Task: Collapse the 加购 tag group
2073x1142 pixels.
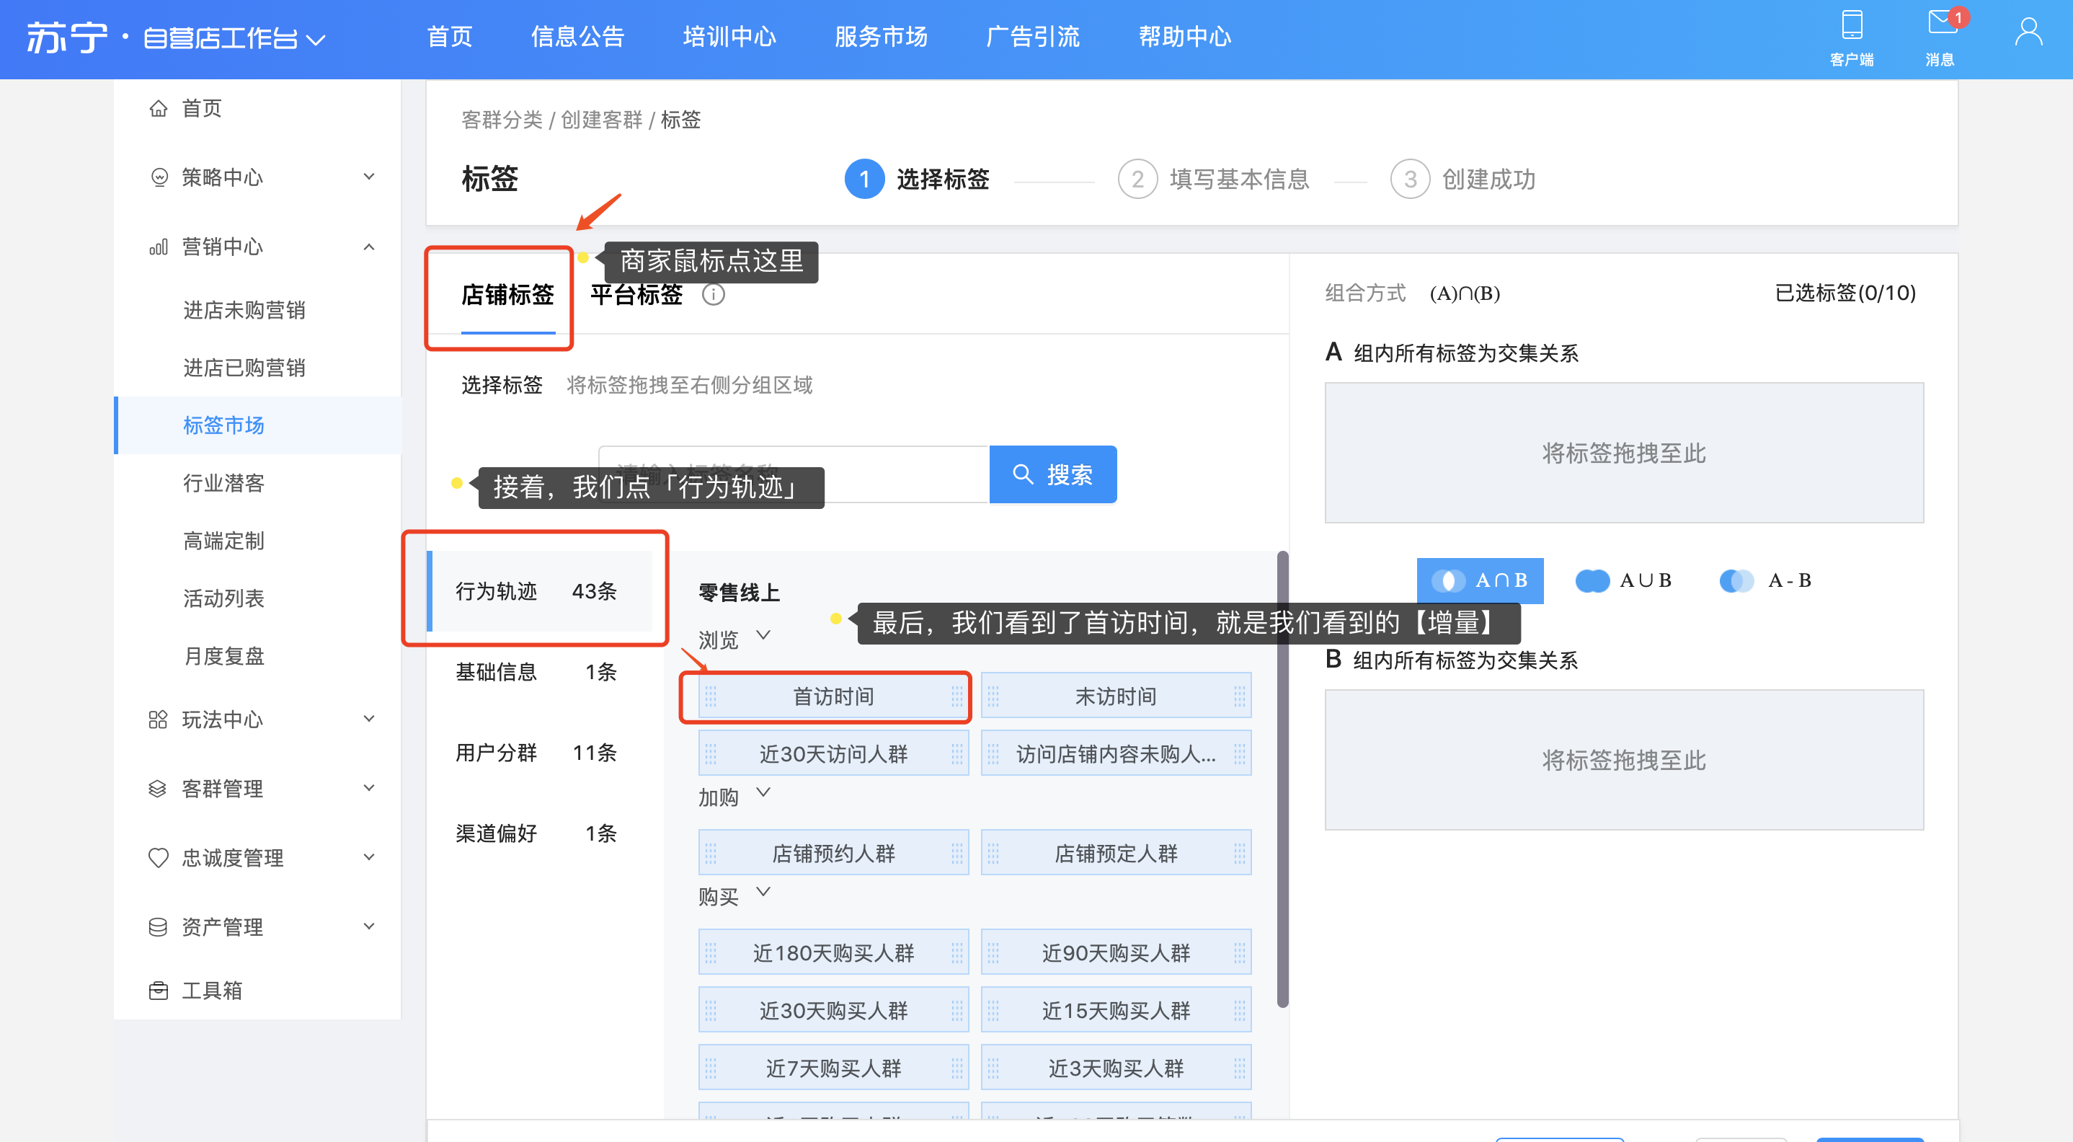Action: coord(764,793)
